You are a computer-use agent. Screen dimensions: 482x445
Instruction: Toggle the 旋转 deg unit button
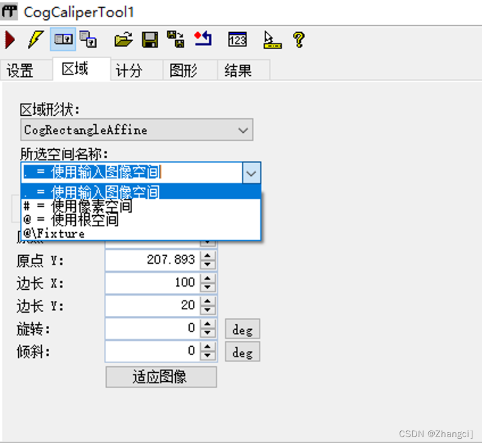click(x=243, y=329)
